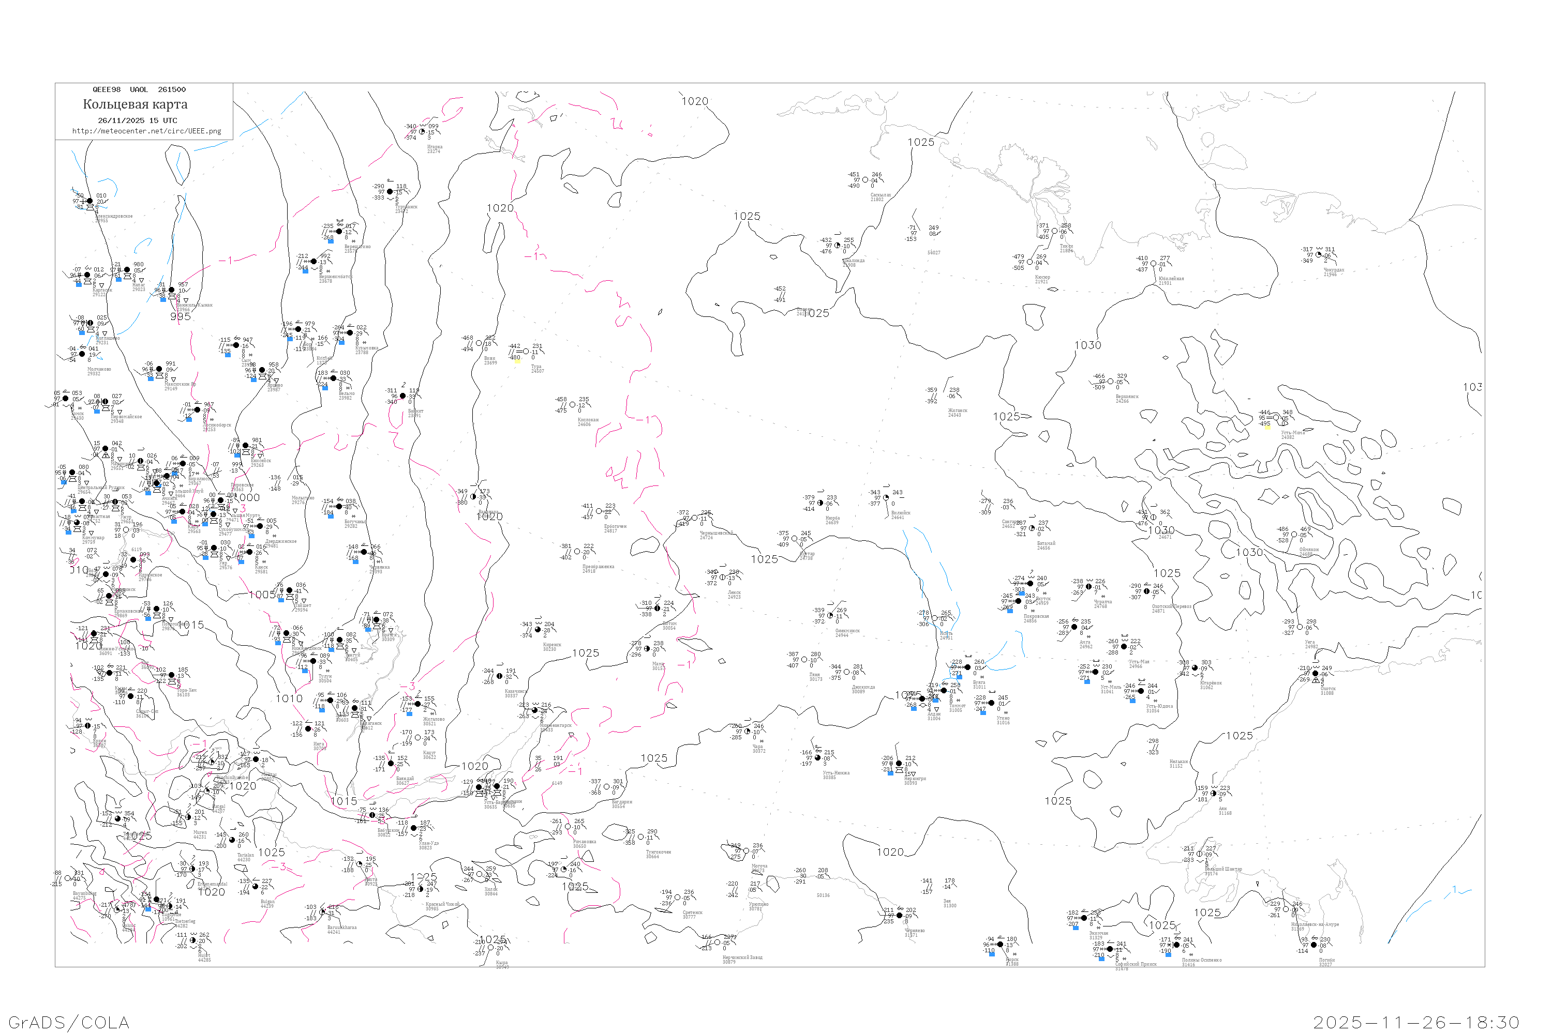Click the blue square below Усть-Юдома station
Viewport: 1552px width, 1034px height.
point(1132,701)
